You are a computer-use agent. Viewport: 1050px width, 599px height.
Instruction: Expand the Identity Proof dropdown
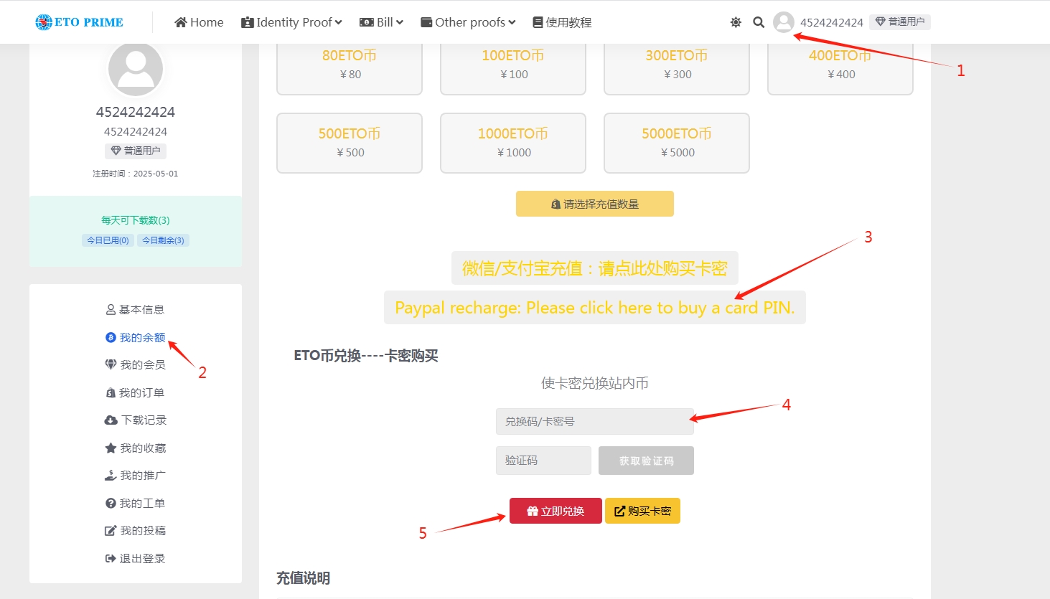(291, 22)
